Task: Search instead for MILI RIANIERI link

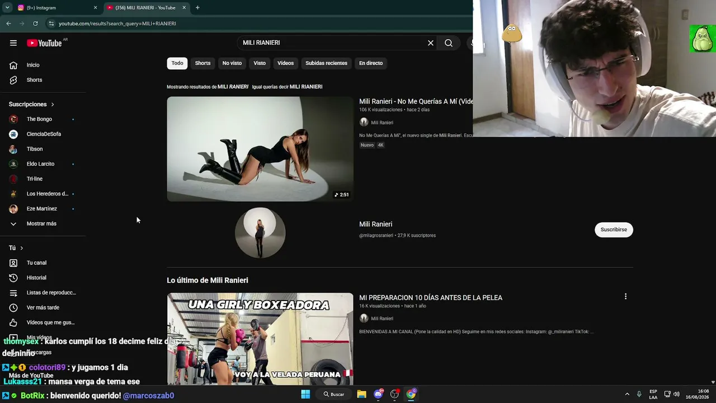Action: (x=306, y=87)
